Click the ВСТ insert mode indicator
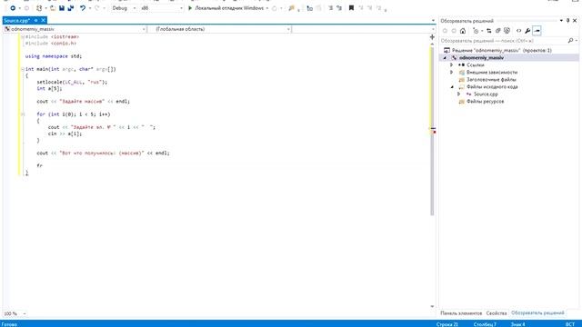 (570, 324)
